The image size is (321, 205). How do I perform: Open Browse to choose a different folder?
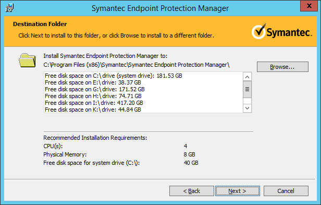click(x=282, y=67)
